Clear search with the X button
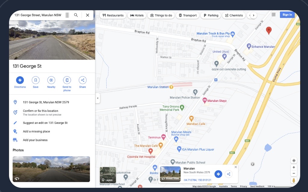The image size is (308, 192). [88, 15]
